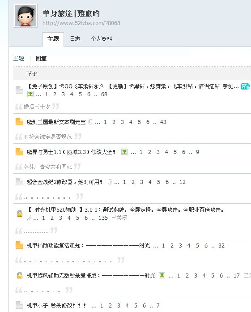This screenshot has height=312, width=251.
Task: Click folder icon beside 魔剑三国最新文本刷元宝
Action: (20, 122)
